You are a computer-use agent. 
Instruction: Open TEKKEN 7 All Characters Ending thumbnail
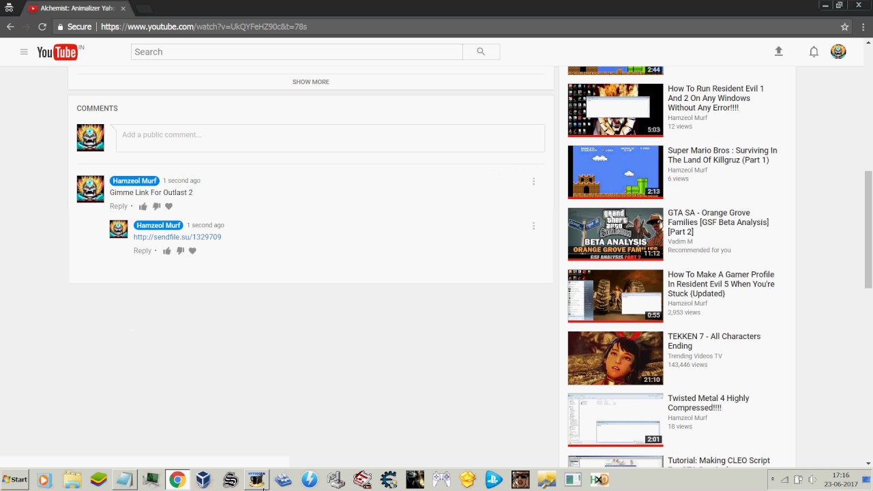(615, 358)
